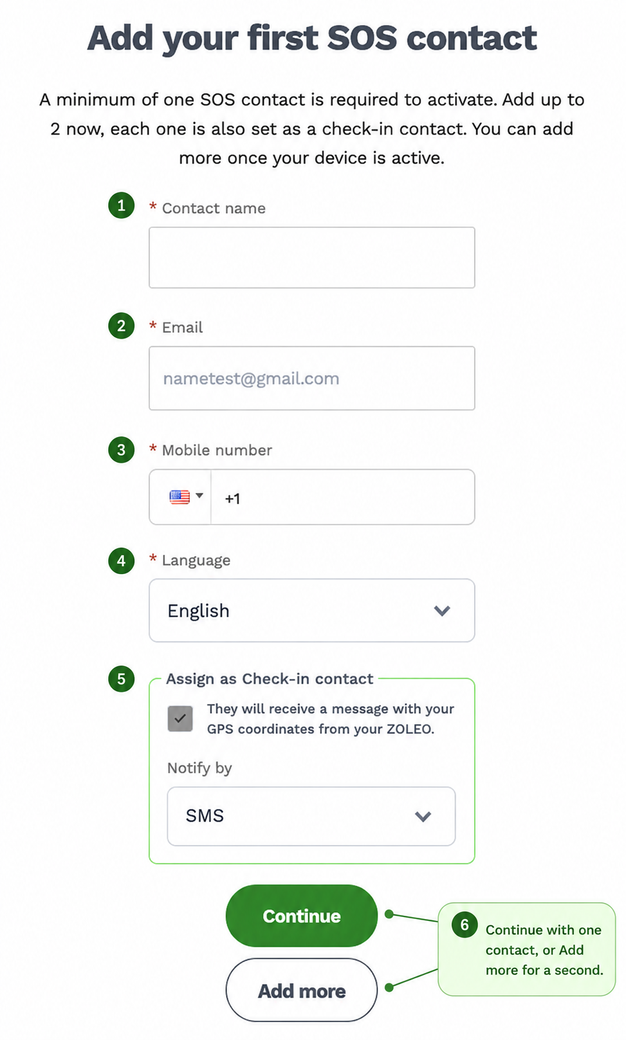Click the callout text about adding a second
Viewport: 626px width, 1040px height.
pos(544,950)
